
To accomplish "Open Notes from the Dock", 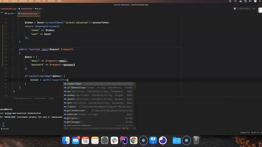I will click(95, 140).
